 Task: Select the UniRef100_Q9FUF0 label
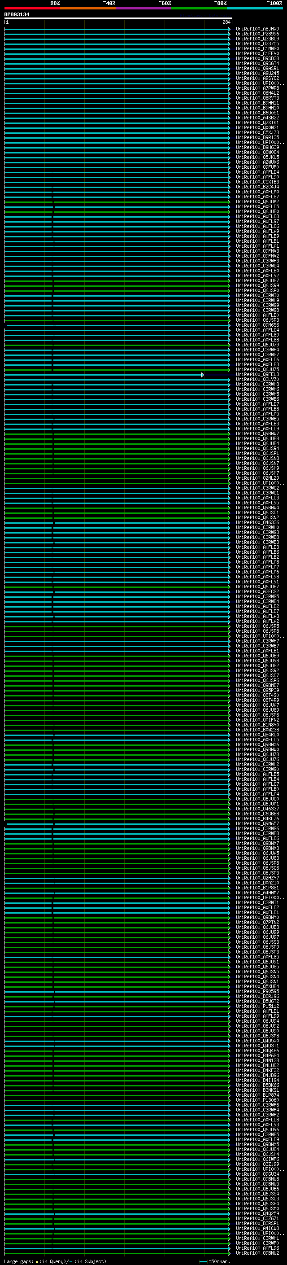(257, 167)
